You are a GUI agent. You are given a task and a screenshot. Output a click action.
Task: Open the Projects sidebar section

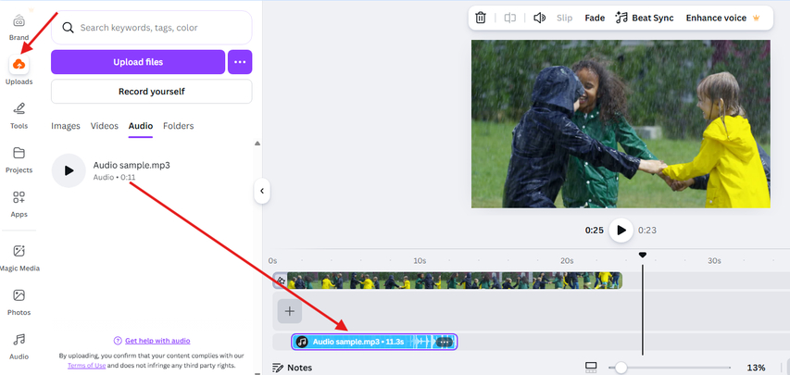[x=19, y=160]
